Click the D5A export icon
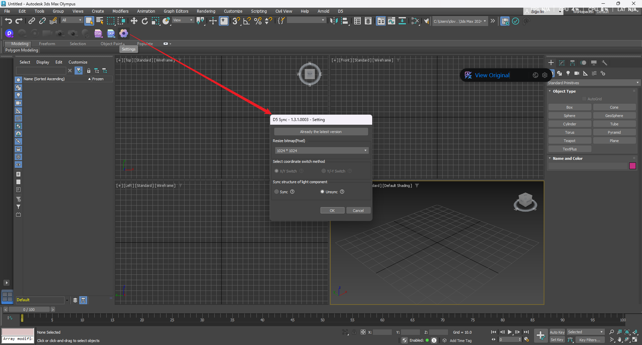642x345 pixels. 98,33
